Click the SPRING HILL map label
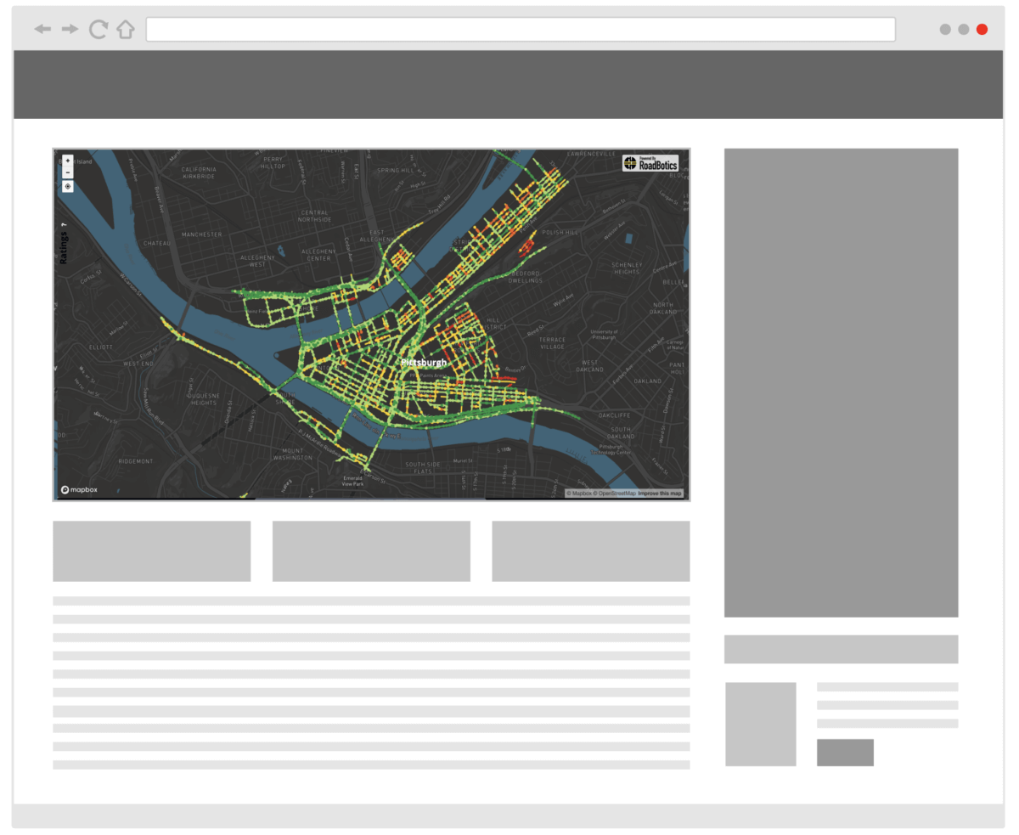 click(x=395, y=170)
